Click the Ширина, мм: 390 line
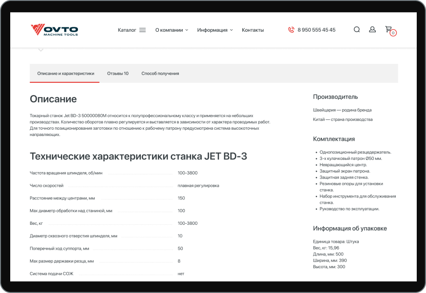The image size is (426, 293). 330,260
